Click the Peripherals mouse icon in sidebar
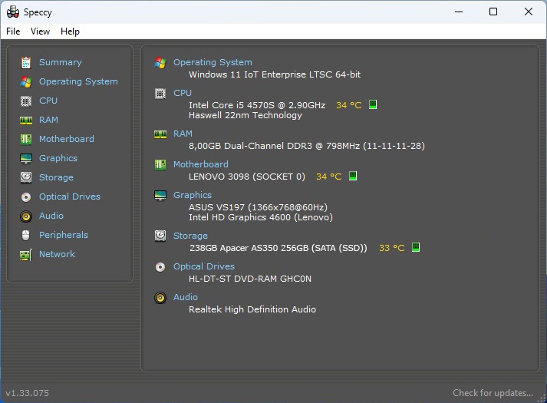This screenshot has width=547, height=403. click(x=26, y=235)
